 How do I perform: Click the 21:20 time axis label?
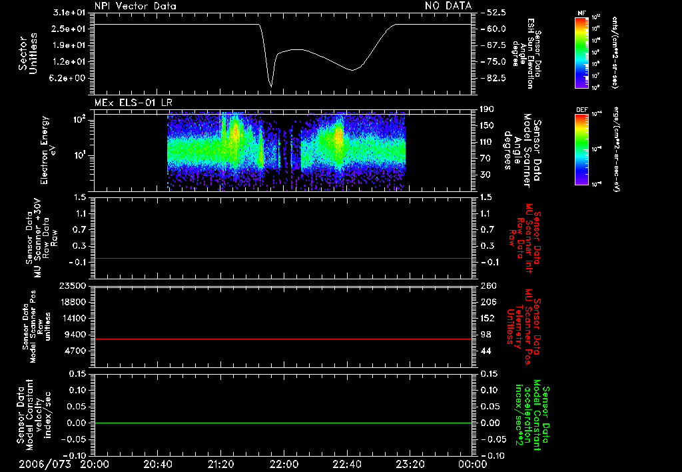pos(220,464)
